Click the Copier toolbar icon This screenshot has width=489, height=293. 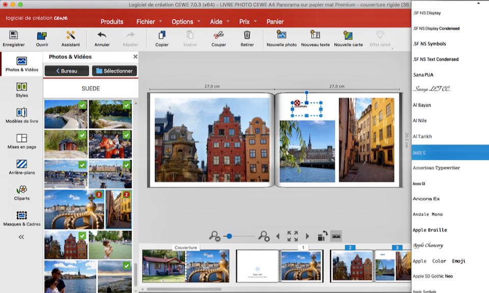tap(162, 35)
